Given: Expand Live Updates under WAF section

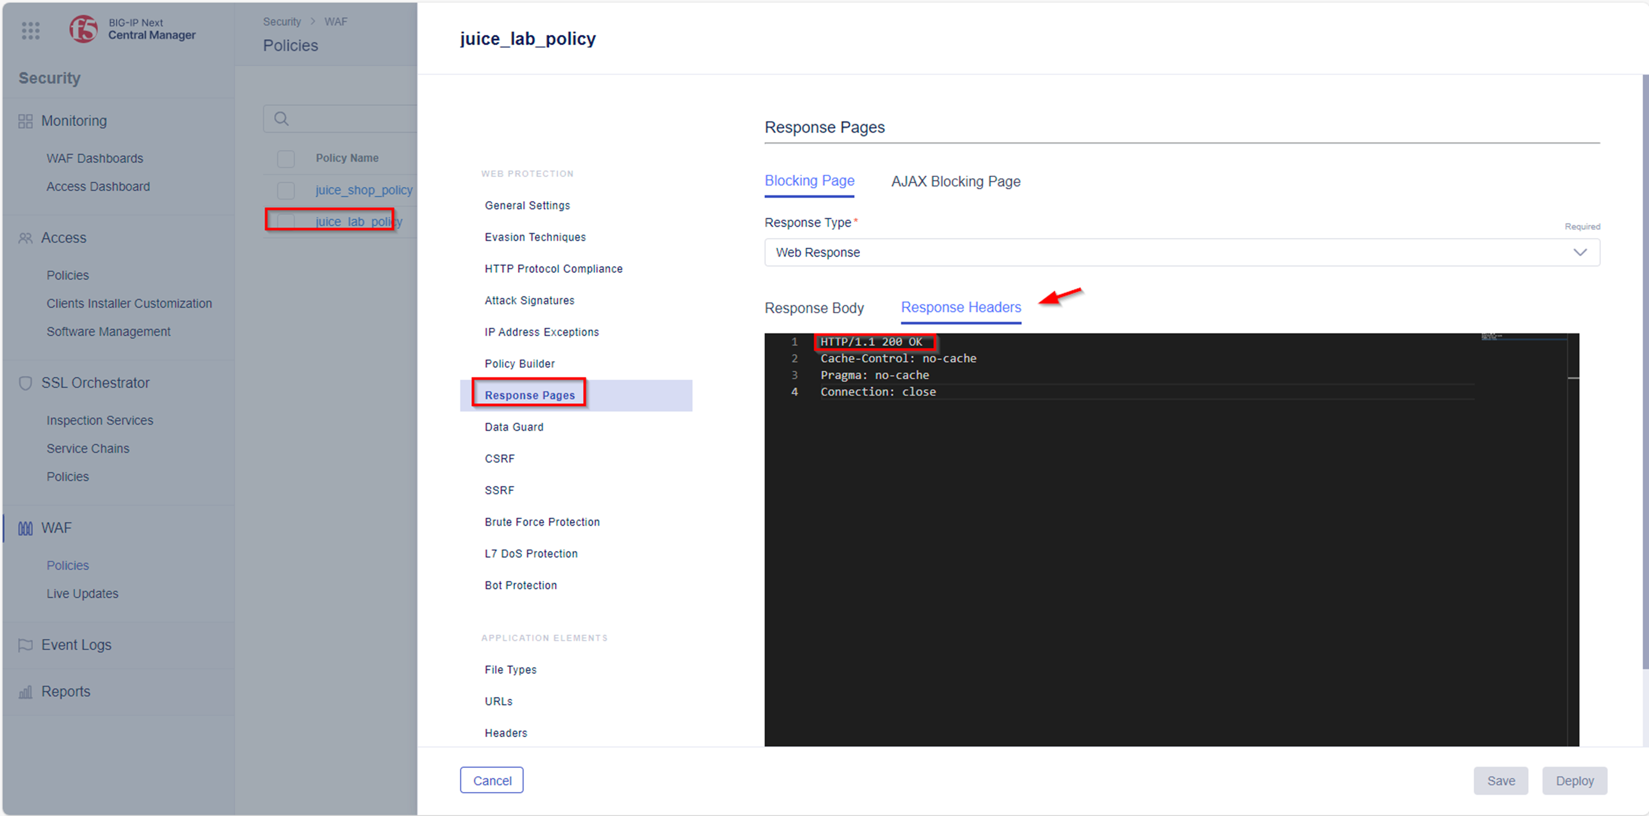Looking at the screenshot, I should pyautogui.click(x=81, y=593).
